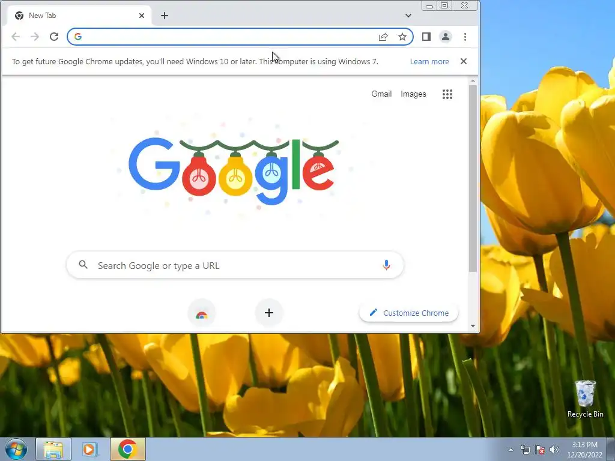The image size is (615, 461).
Task: Open a new tab with the plus button
Action: [x=165, y=16]
